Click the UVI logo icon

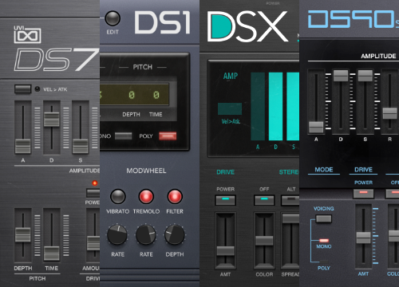(27, 34)
